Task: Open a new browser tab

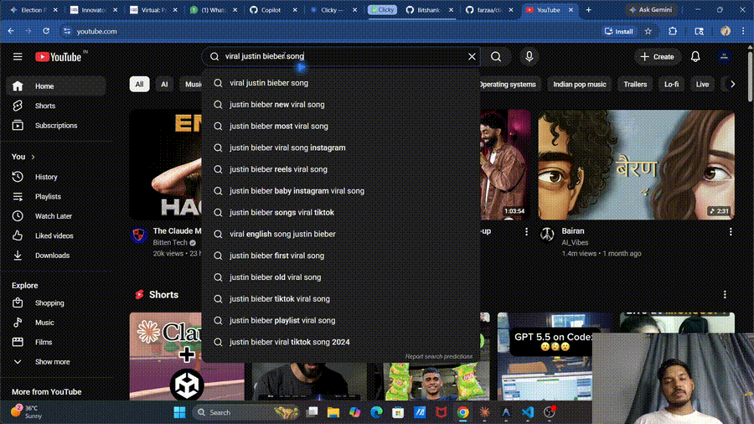Action: tap(588, 9)
